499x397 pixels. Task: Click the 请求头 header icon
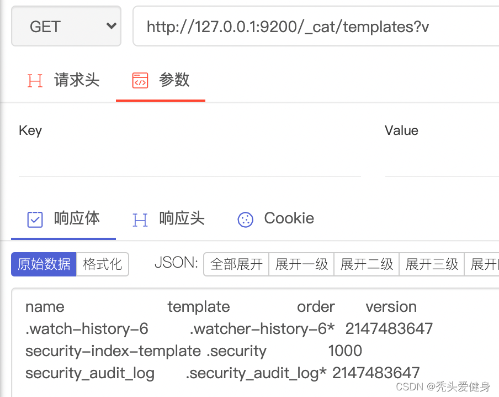pyautogui.click(x=35, y=81)
